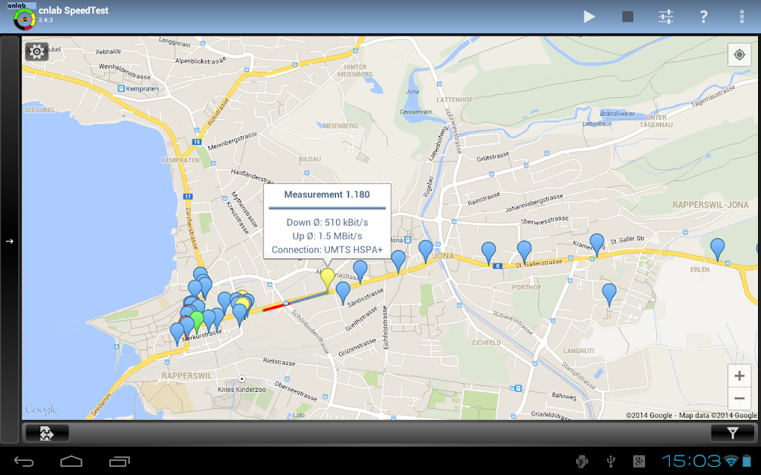Image resolution: width=761 pixels, height=475 pixels.
Task: Tap the USB icon in status bar
Action: (611, 461)
